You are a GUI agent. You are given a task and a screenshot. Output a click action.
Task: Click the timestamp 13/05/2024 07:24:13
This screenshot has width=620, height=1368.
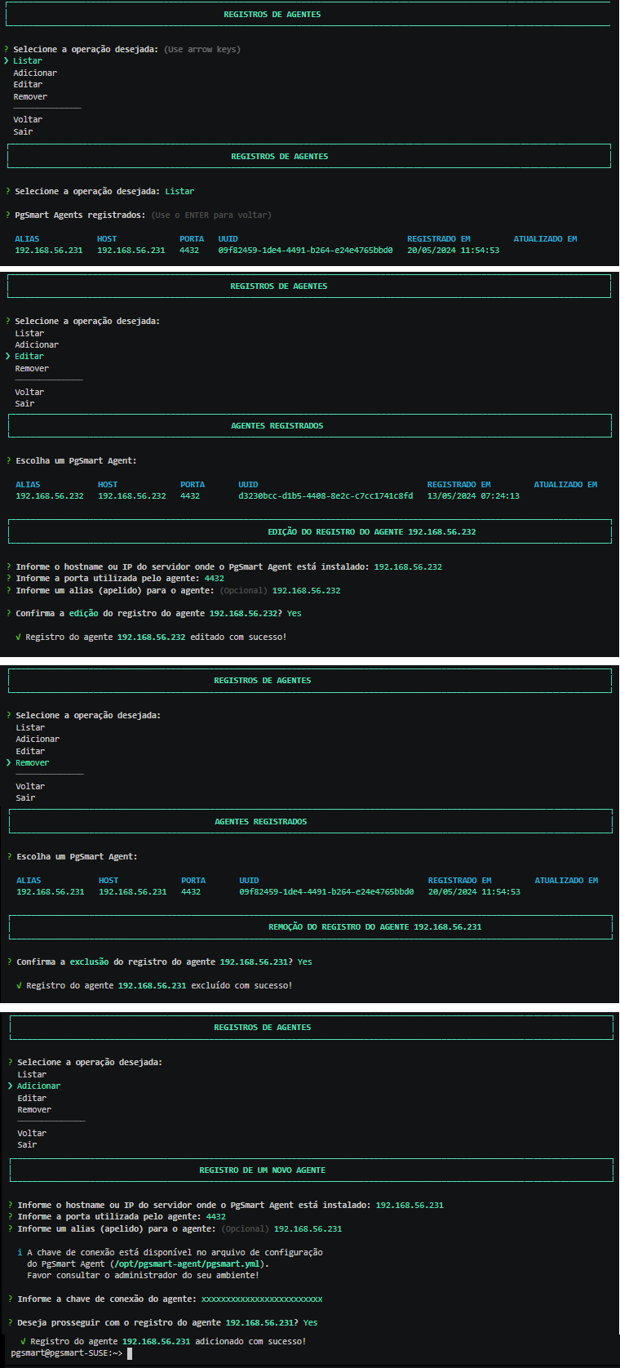pyautogui.click(x=473, y=496)
